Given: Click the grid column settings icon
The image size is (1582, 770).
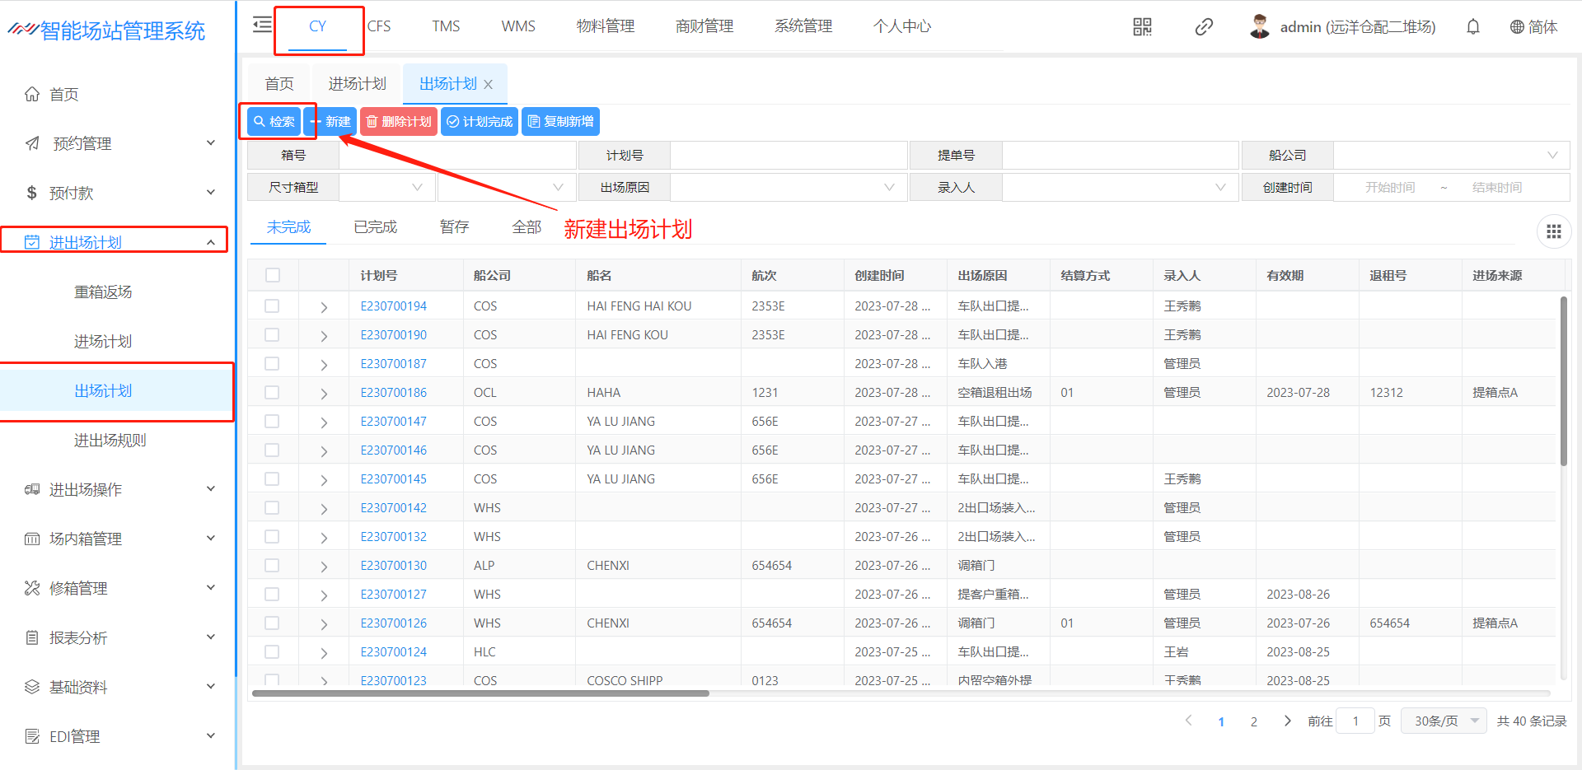Looking at the screenshot, I should click(1553, 232).
